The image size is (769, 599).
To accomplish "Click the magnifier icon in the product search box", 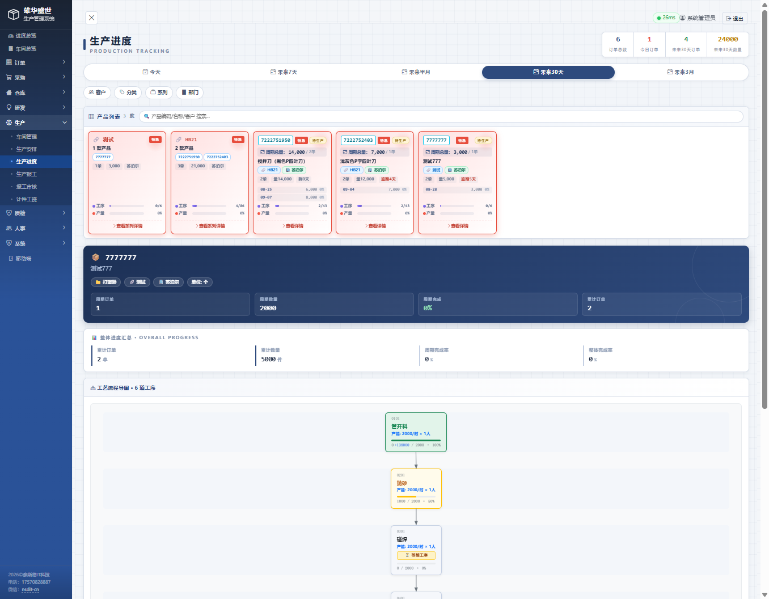I will coord(147,116).
